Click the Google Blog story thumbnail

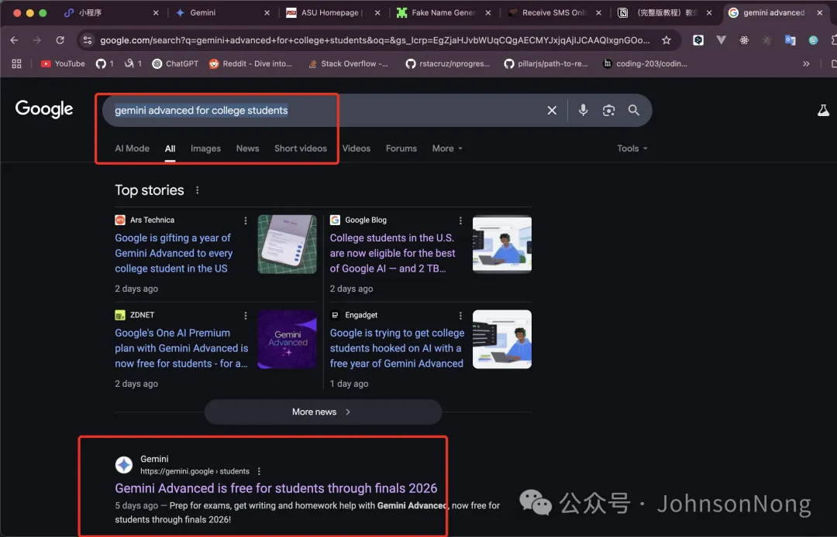pyautogui.click(x=502, y=245)
